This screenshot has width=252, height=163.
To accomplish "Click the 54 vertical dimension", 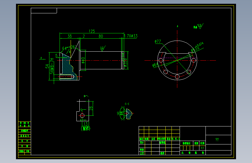I will point(47,66).
